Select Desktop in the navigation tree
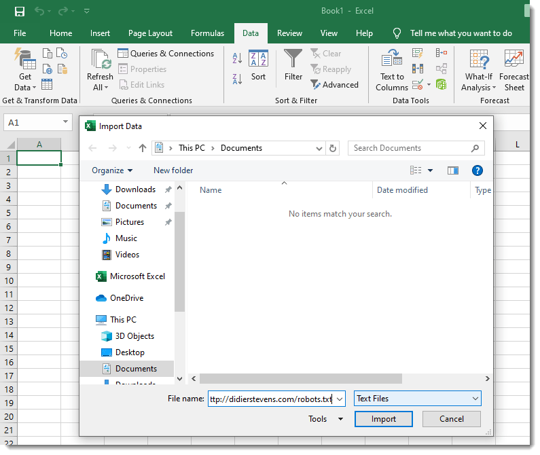This screenshot has width=540, height=455. [130, 352]
